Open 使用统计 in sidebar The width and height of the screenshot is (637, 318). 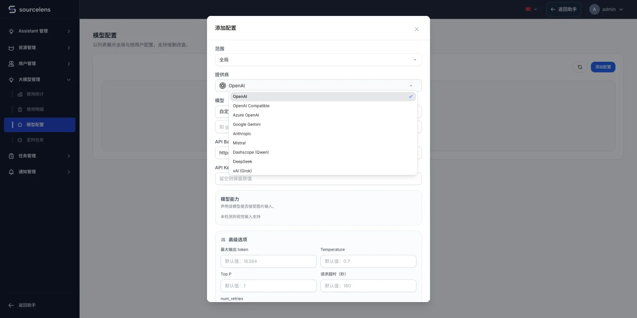(x=39, y=94)
